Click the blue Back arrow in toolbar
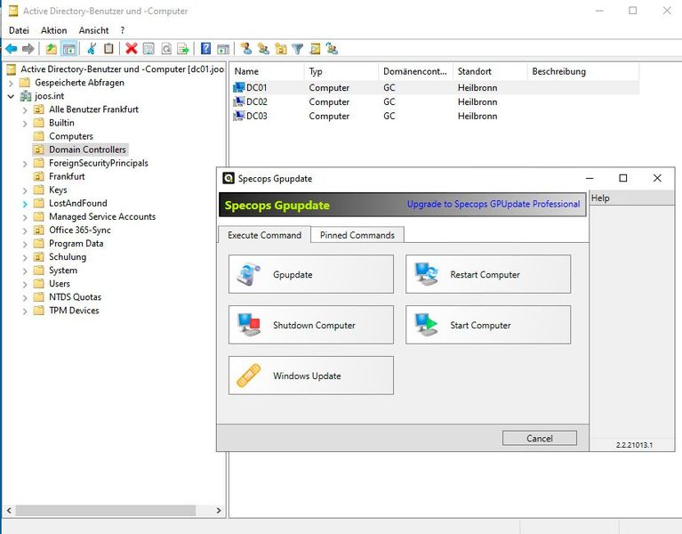Screen dimensions: 682x534 tap(12, 49)
